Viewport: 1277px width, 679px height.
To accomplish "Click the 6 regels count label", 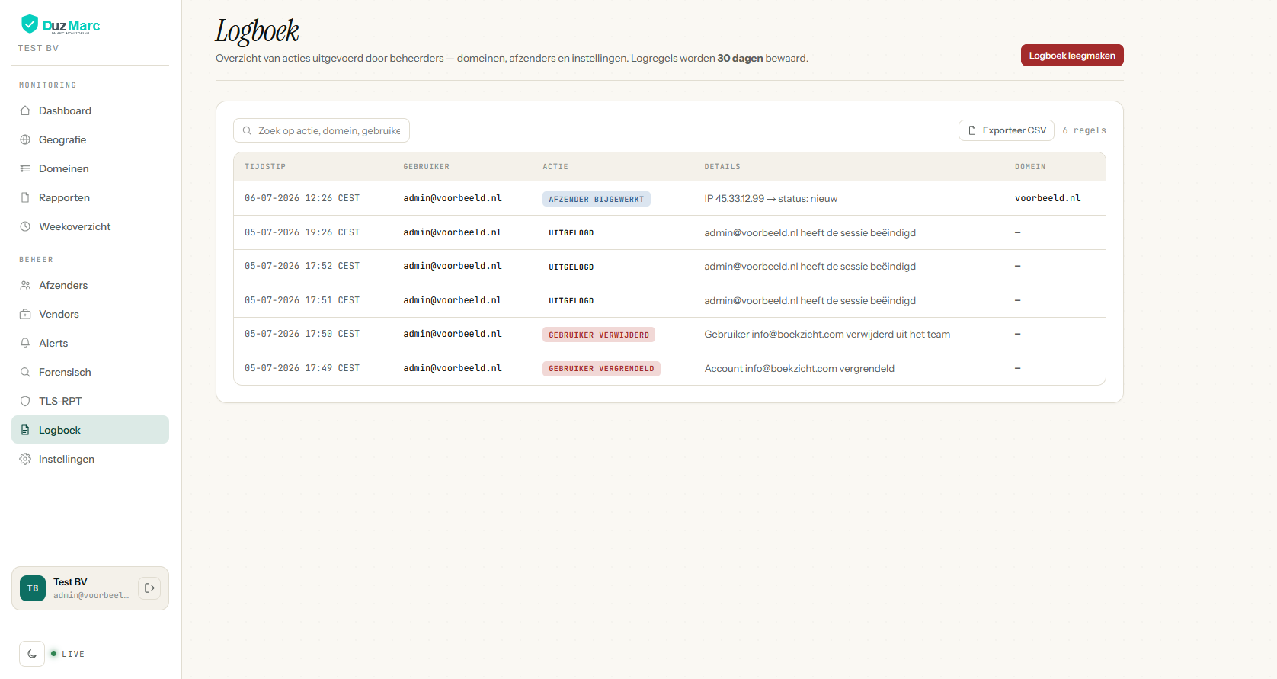I will click(1084, 130).
